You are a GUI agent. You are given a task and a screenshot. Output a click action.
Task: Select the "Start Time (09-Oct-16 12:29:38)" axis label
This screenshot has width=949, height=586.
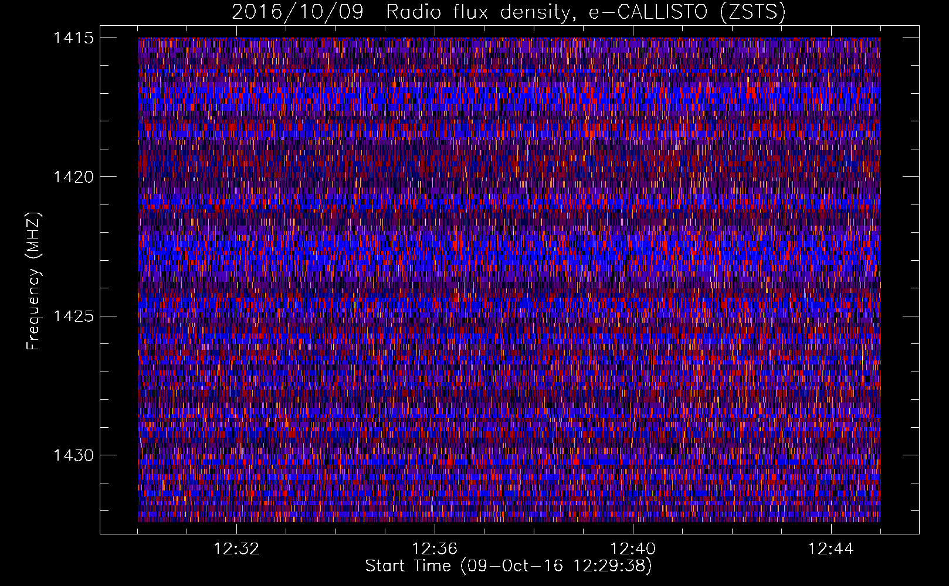[509, 566]
